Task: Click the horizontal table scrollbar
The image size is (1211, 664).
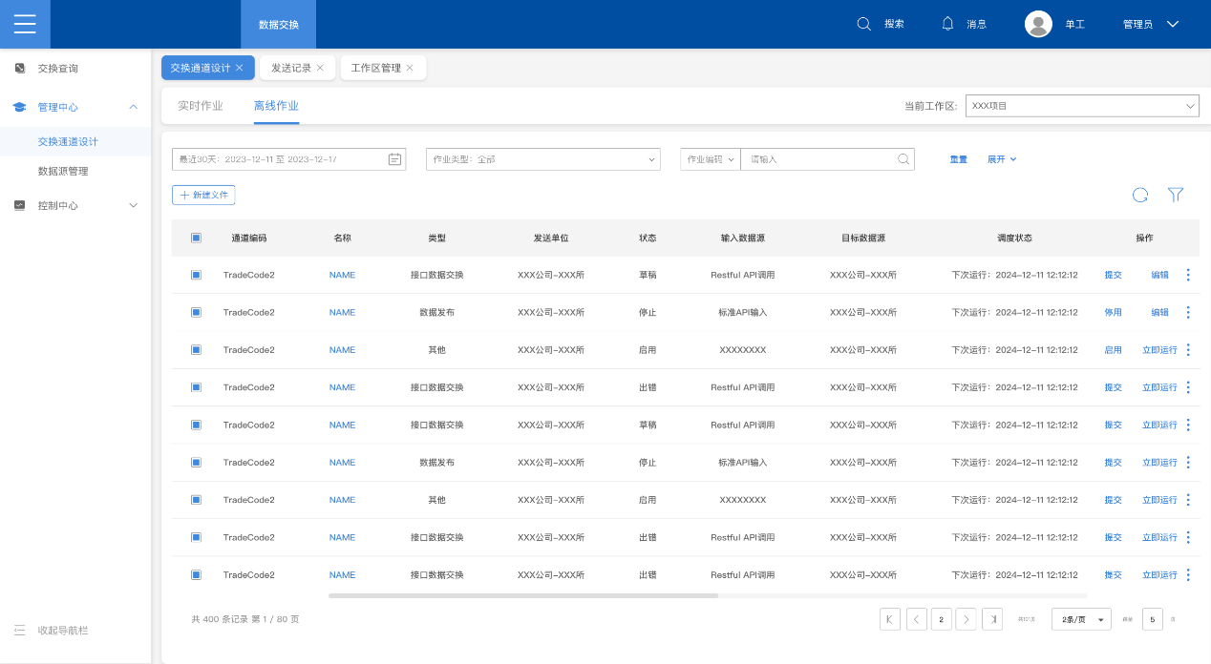Action: (x=522, y=595)
